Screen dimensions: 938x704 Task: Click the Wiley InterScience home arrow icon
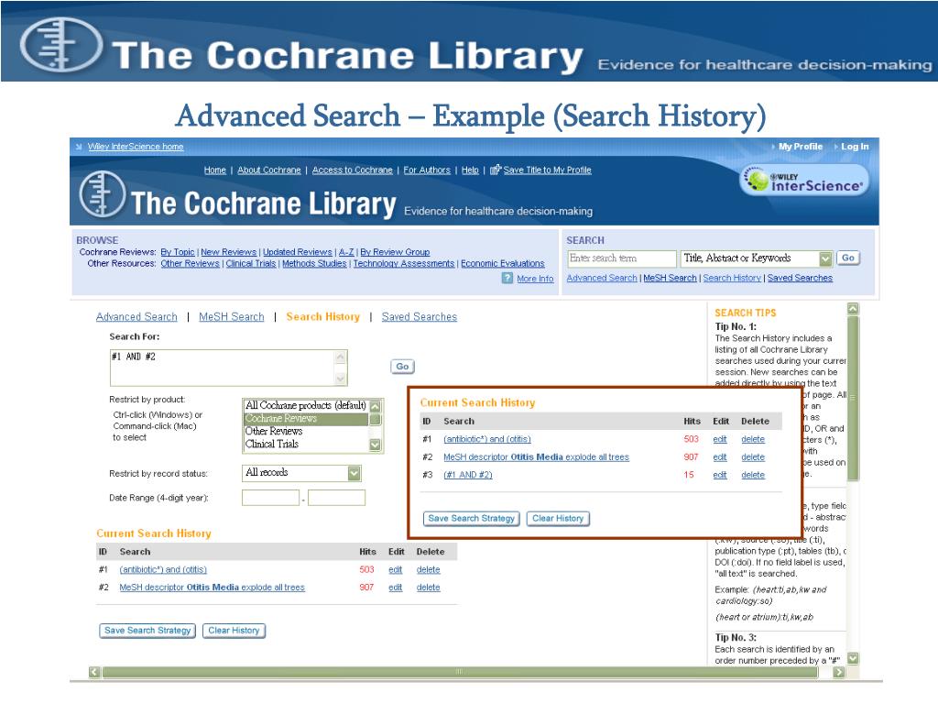click(79, 147)
